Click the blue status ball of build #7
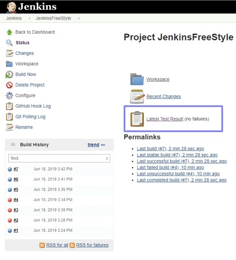This screenshot has width=236, height=260. click(x=10, y=169)
